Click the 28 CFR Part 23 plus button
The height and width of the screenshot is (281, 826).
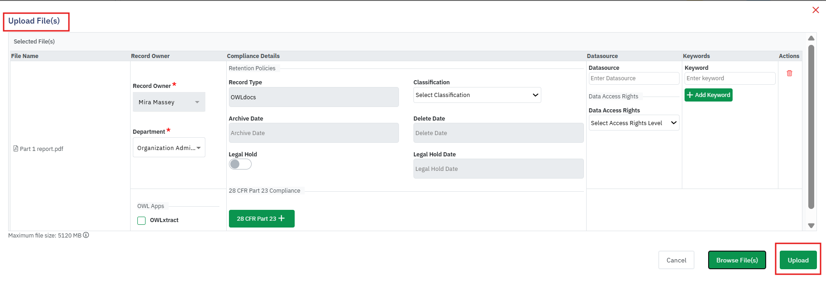click(262, 218)
